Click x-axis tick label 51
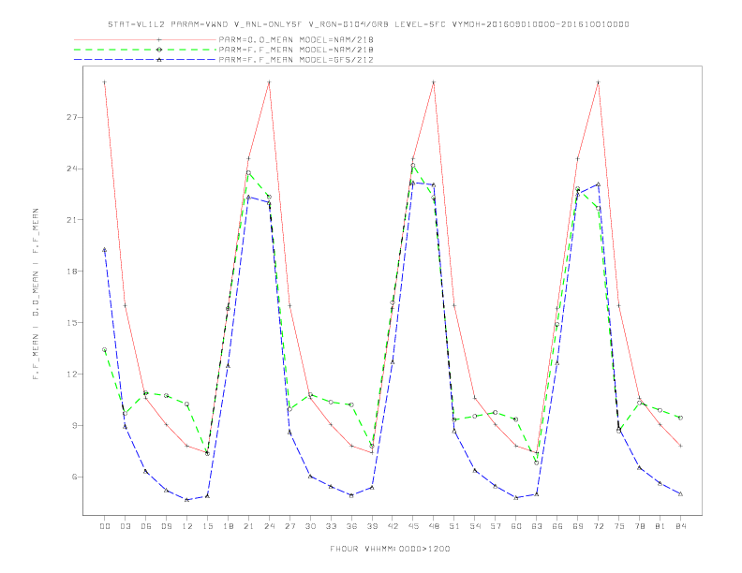742x573 pixels. [454, 526]
